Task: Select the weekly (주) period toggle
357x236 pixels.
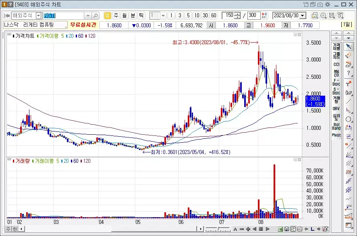Action: pos(116,15)
